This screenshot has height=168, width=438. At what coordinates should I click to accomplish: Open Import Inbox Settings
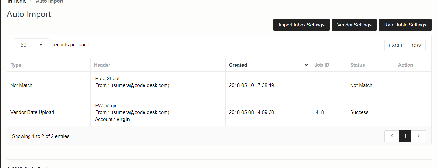(x=301, y=25)
